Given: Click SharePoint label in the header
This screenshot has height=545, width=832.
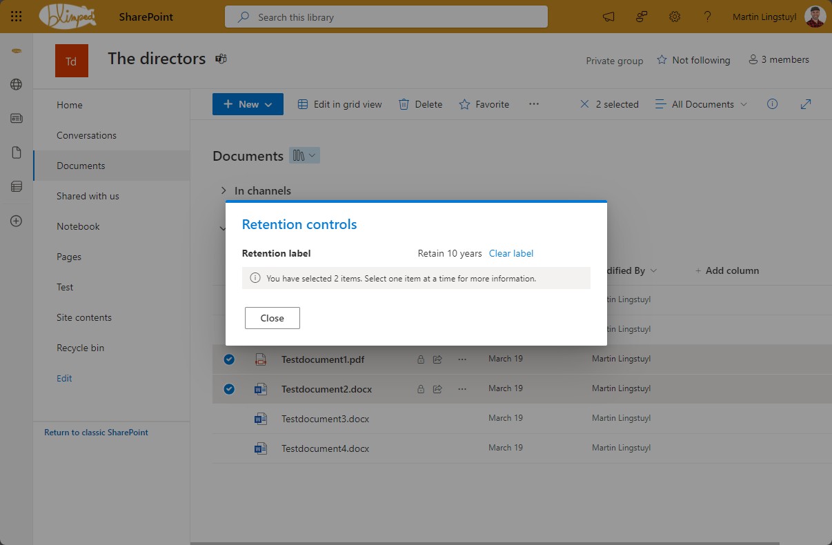Looking at the screenshot, I should (x=146, y=17).
